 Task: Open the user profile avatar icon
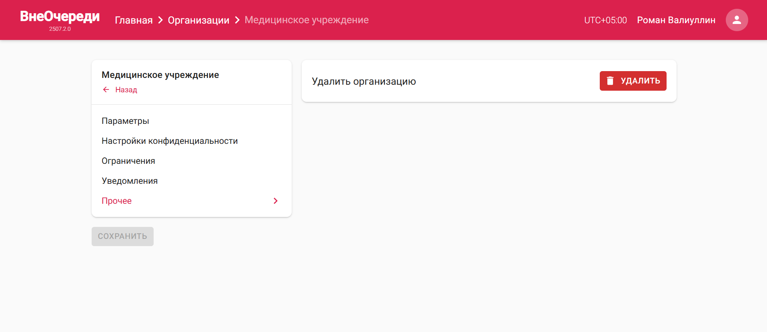(737, 20)
